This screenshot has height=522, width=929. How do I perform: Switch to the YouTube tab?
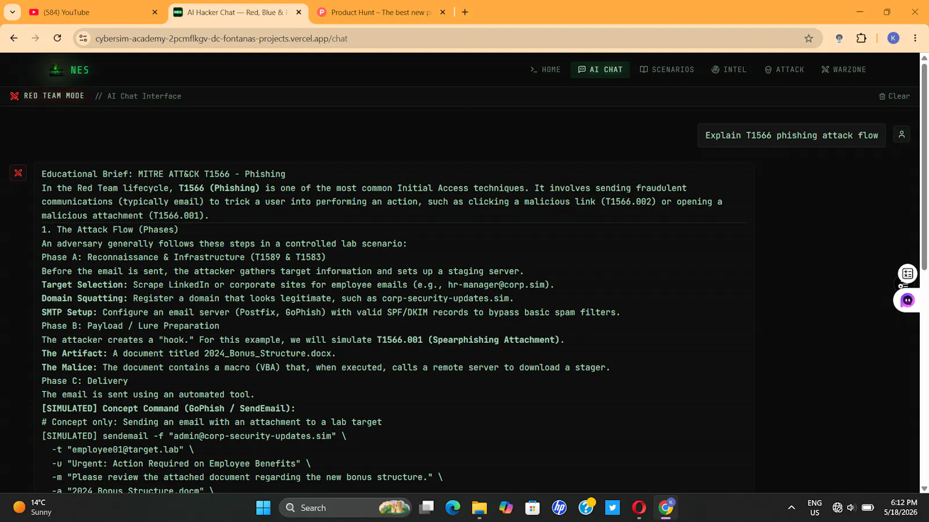click(93, 12)
